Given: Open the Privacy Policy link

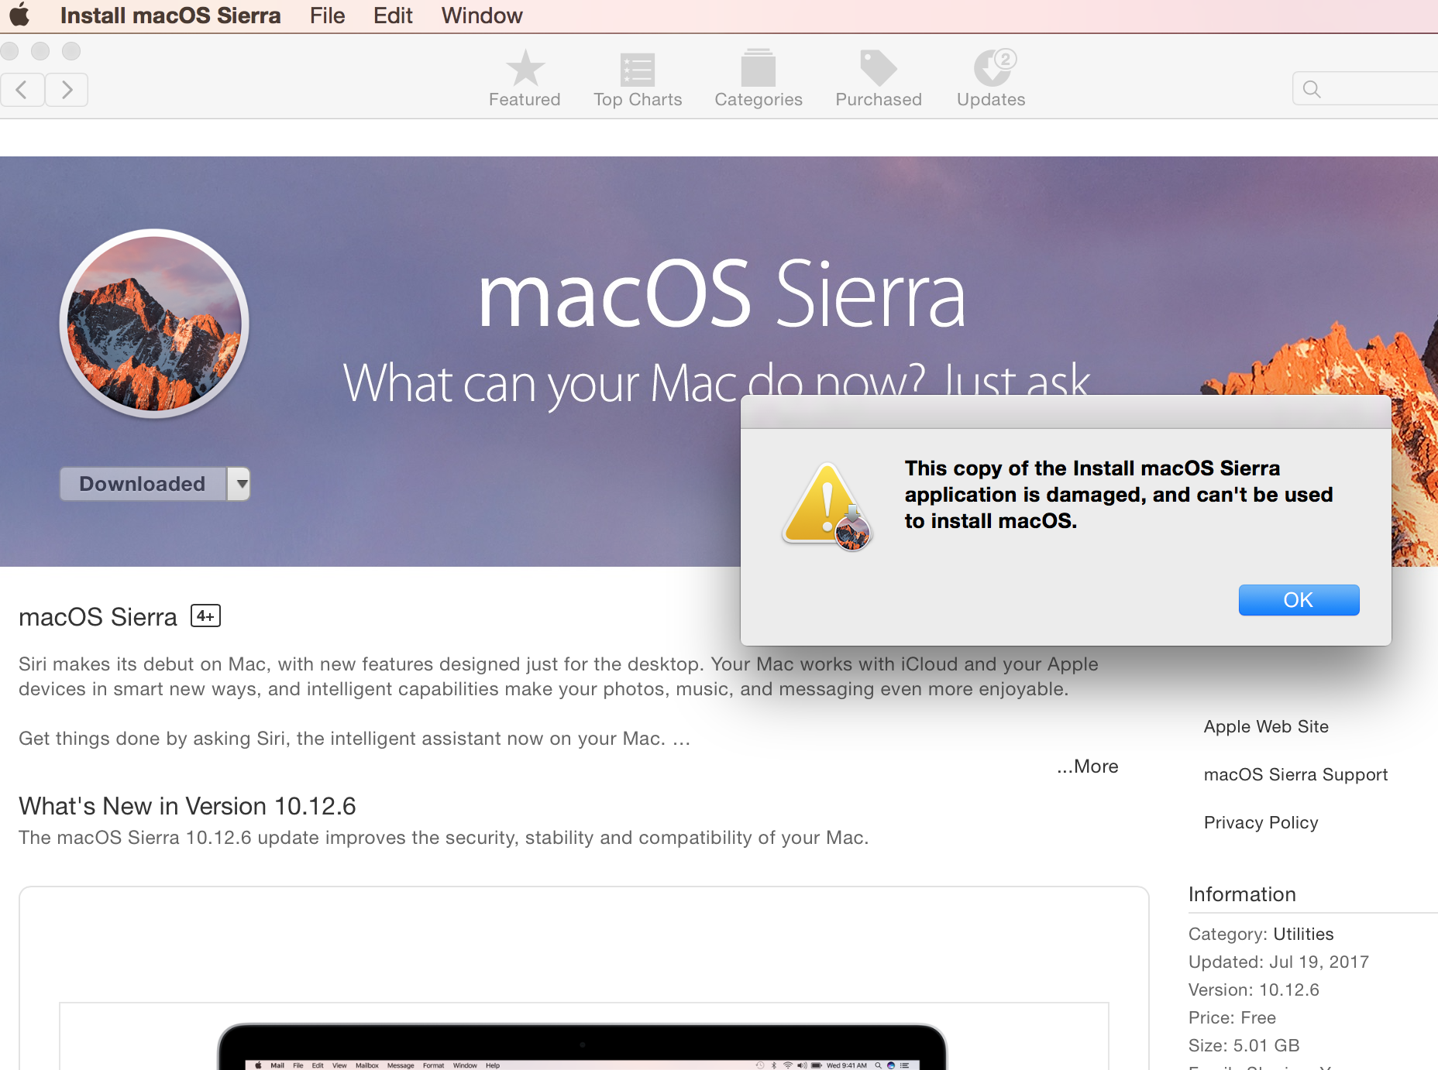Looking at the screenshot, I should [x=1261, y=822].
